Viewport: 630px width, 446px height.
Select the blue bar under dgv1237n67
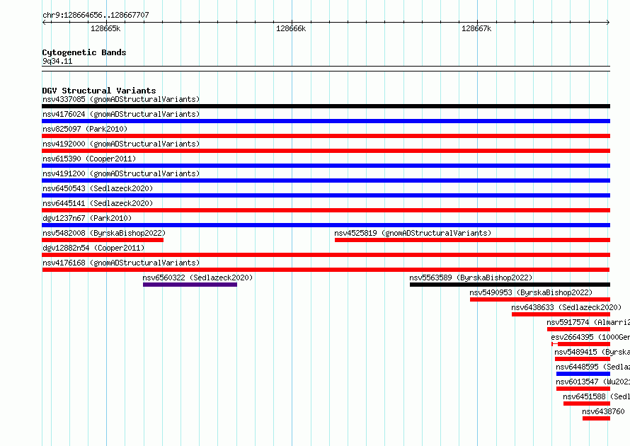click(x=326, y=225)
